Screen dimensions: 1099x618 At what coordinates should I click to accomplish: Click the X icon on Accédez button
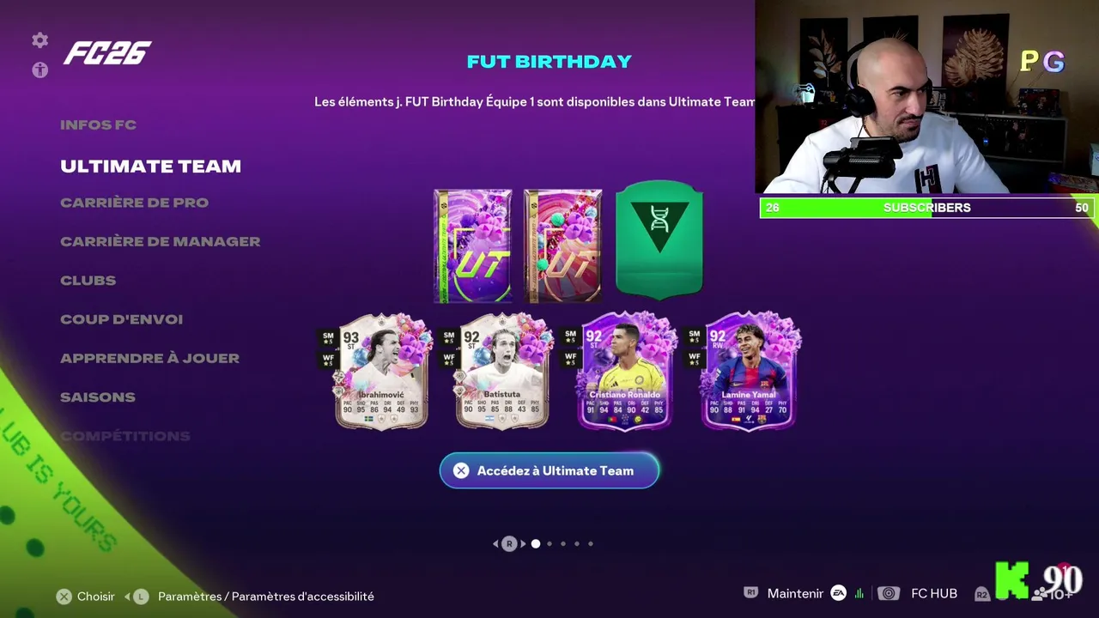[461, 470]
